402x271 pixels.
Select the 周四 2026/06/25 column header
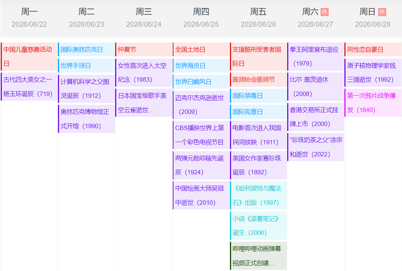(x=201, y=18)
